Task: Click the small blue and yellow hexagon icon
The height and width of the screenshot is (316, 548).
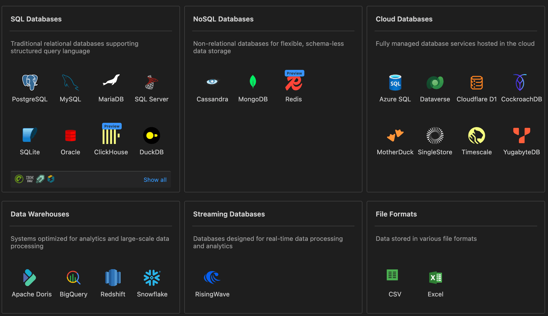Action: coord(51,179)
